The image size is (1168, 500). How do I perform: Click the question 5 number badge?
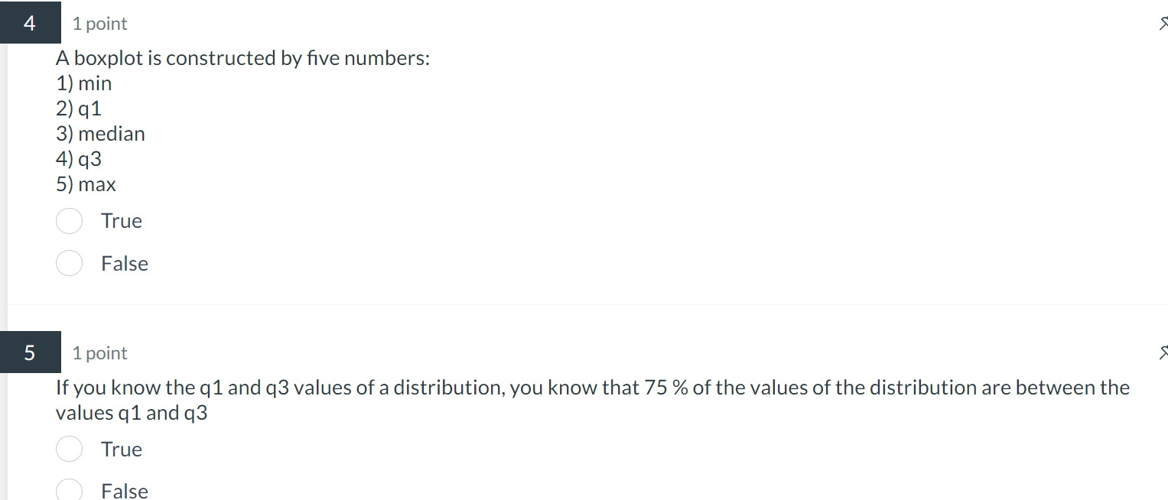tap(30, 352)
